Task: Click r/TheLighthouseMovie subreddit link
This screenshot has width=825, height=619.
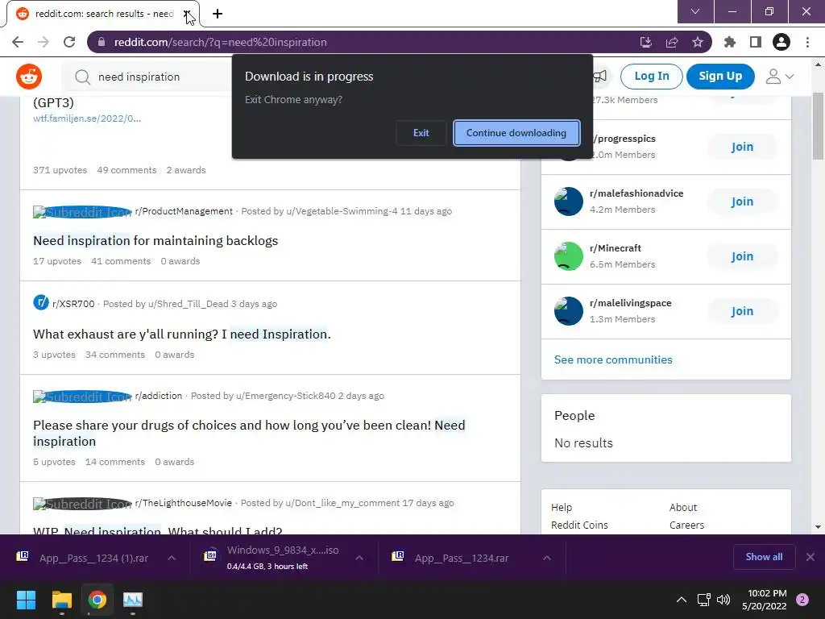Action: point(183,503)
